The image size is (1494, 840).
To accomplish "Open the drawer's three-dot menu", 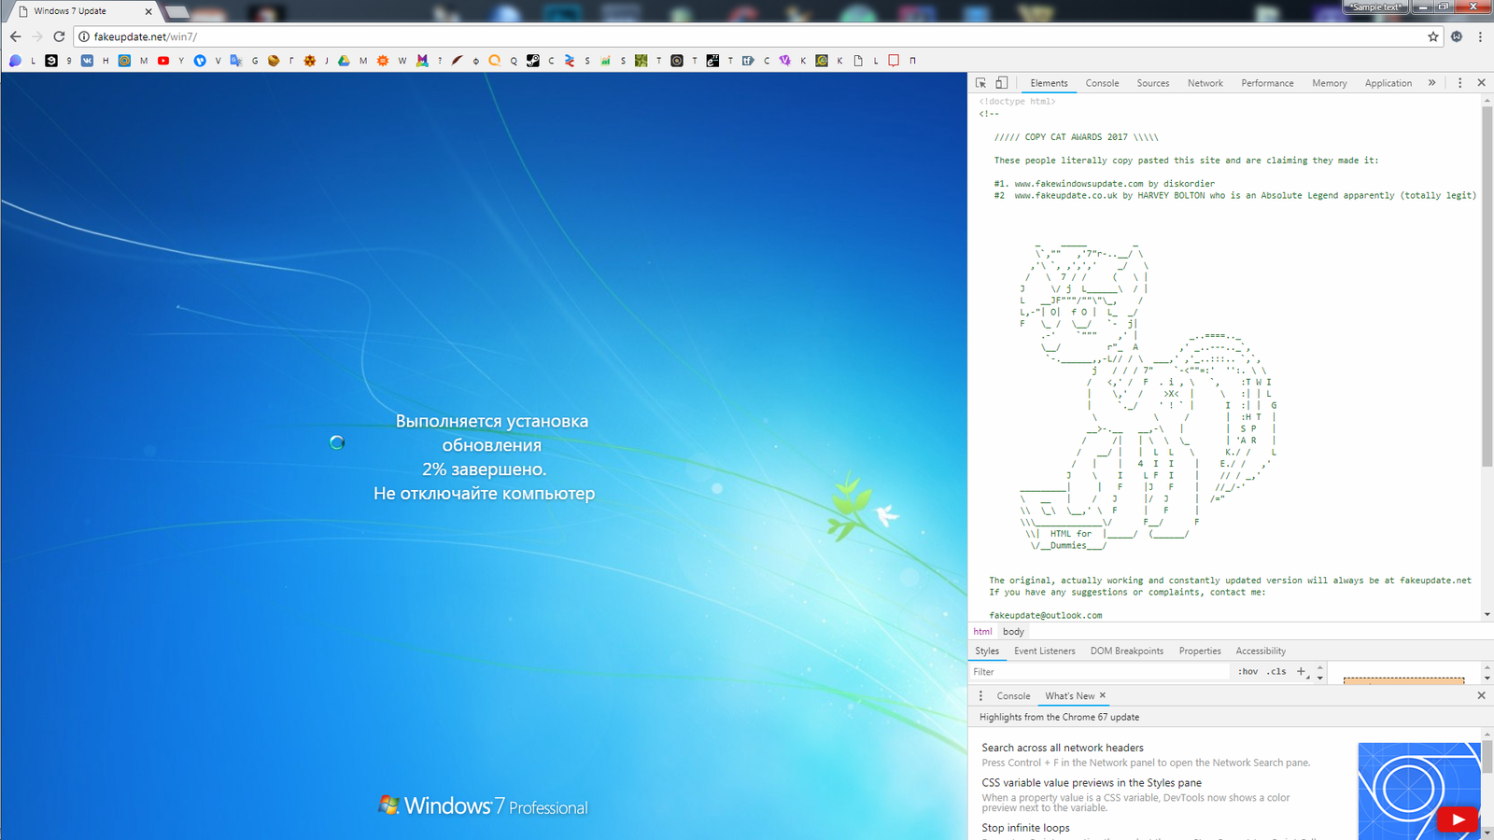I will click(x=980, y=695).
